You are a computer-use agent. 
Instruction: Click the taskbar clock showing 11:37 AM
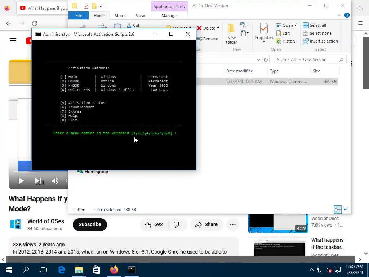point(355,269)
